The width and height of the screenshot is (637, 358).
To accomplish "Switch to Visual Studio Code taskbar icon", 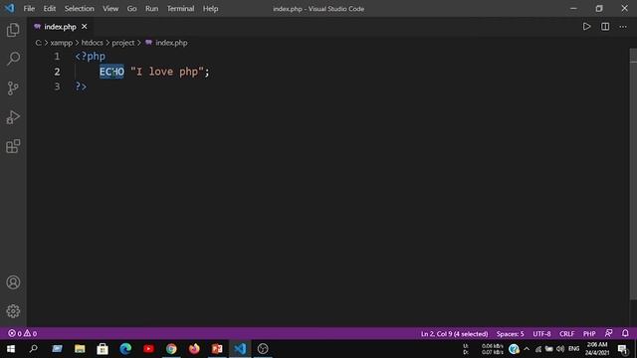I will coord(240,349).
